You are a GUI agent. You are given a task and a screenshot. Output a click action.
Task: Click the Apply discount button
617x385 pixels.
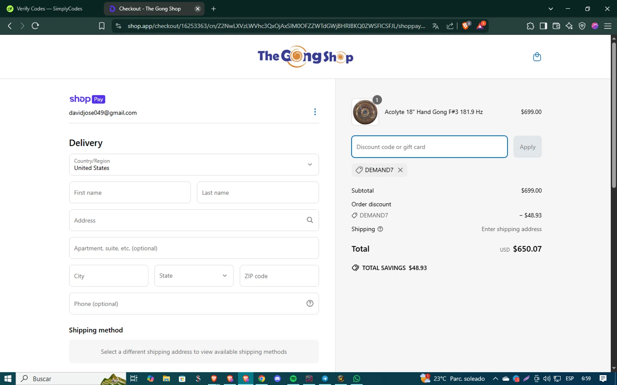(527, 147)
